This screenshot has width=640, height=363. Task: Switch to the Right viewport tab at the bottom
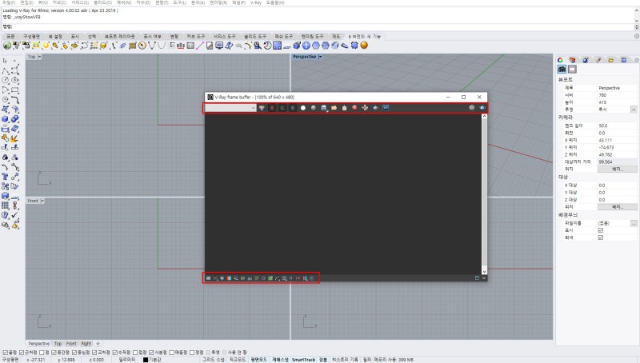86,344
